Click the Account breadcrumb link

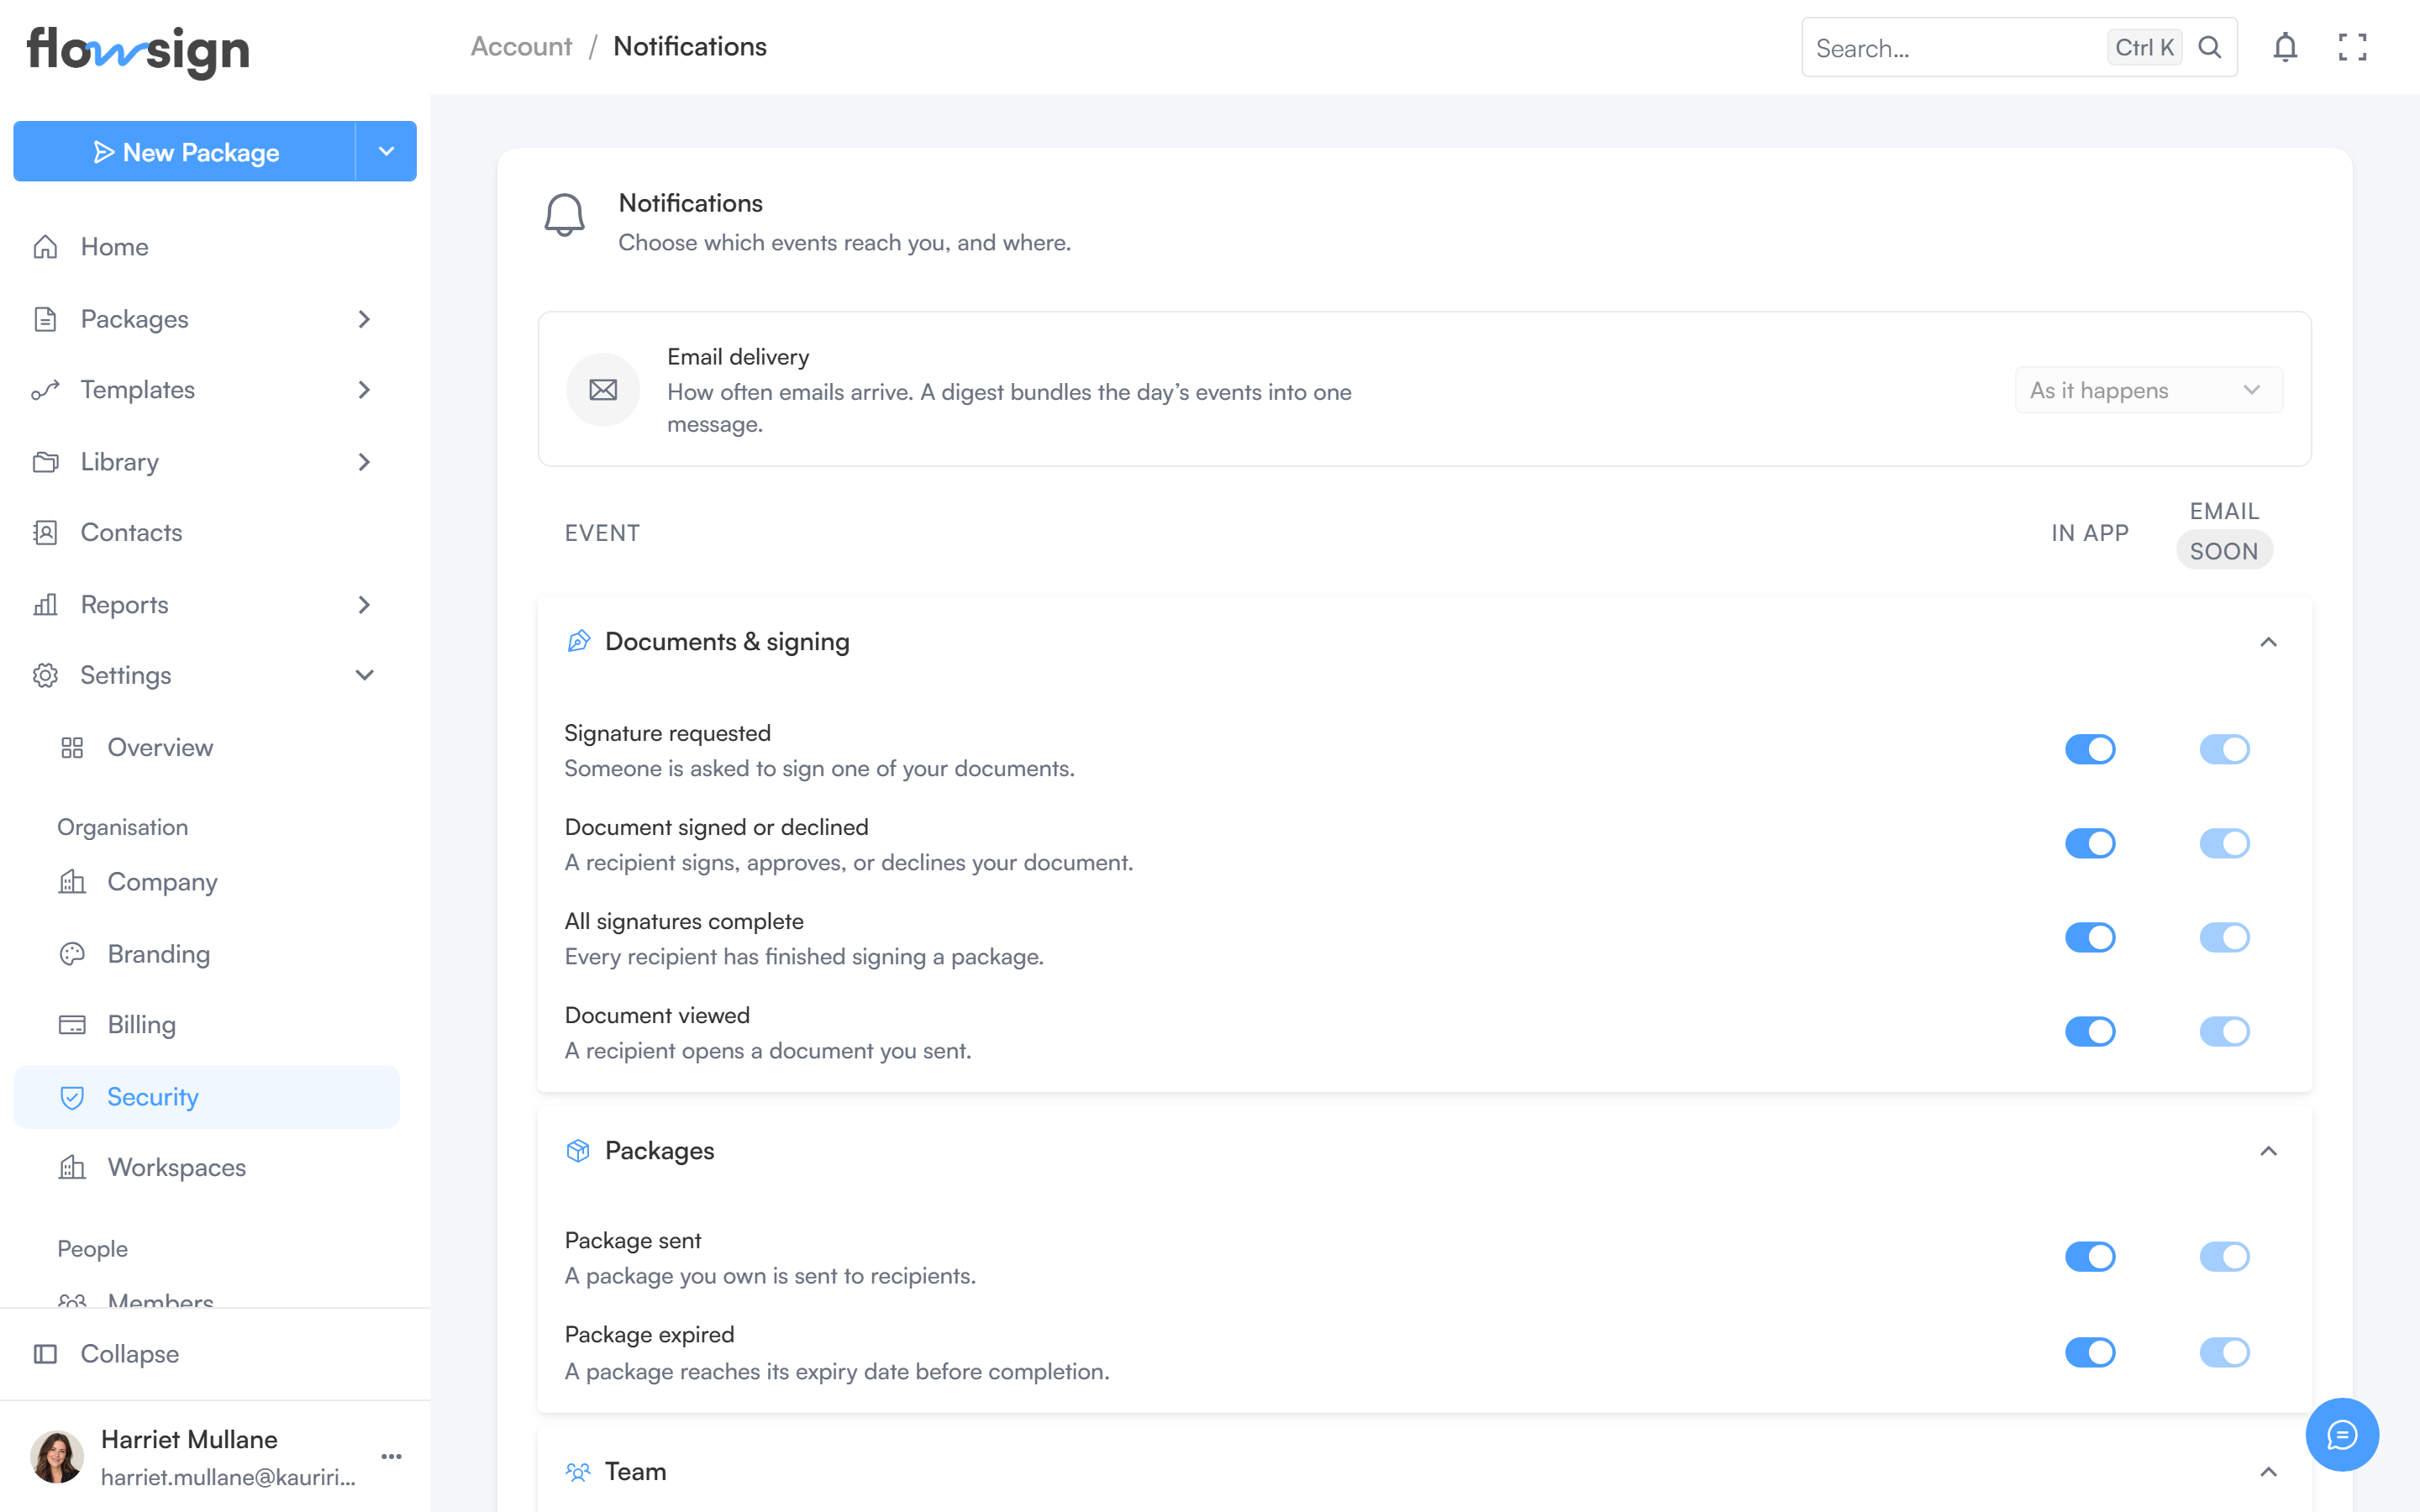[x=521, y=47]
